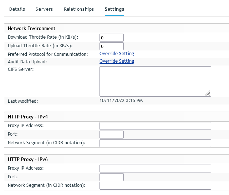Click the IPv4 proxy Port field
This screenshot has width=229, height=195.
click(x=111, y=135)
